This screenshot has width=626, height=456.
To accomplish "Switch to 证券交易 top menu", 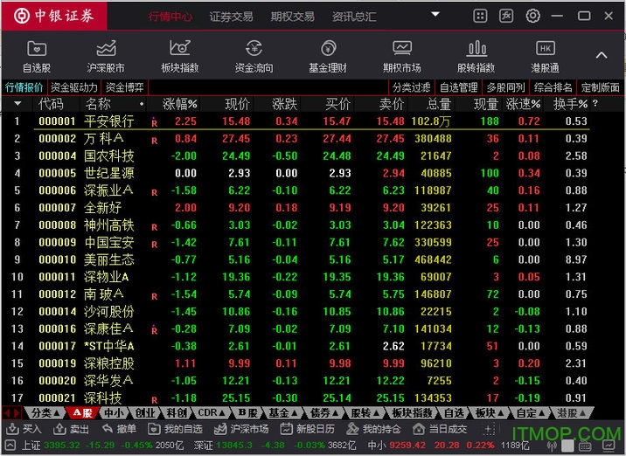I will coord(231,17).
